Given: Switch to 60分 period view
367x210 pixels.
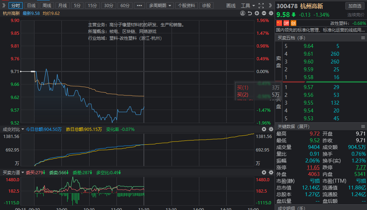Looking at the screenshot, I should 124,6.
